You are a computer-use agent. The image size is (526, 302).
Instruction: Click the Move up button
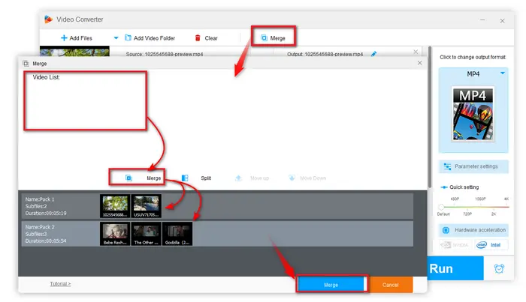(252, 178)
